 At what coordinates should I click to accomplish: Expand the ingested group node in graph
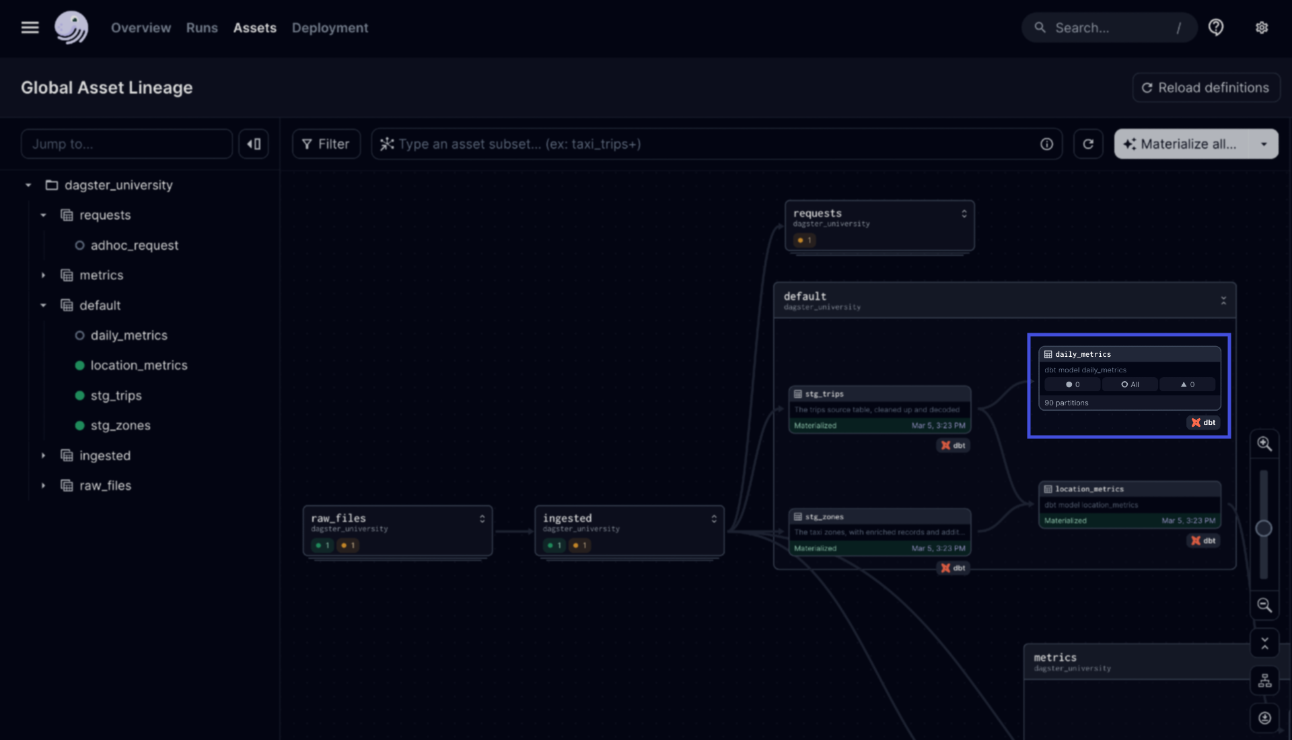click(713, 518)
